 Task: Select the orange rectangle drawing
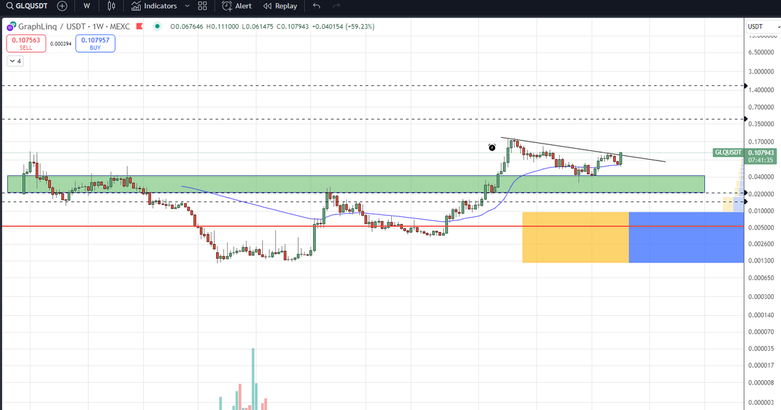click(575, 237)
